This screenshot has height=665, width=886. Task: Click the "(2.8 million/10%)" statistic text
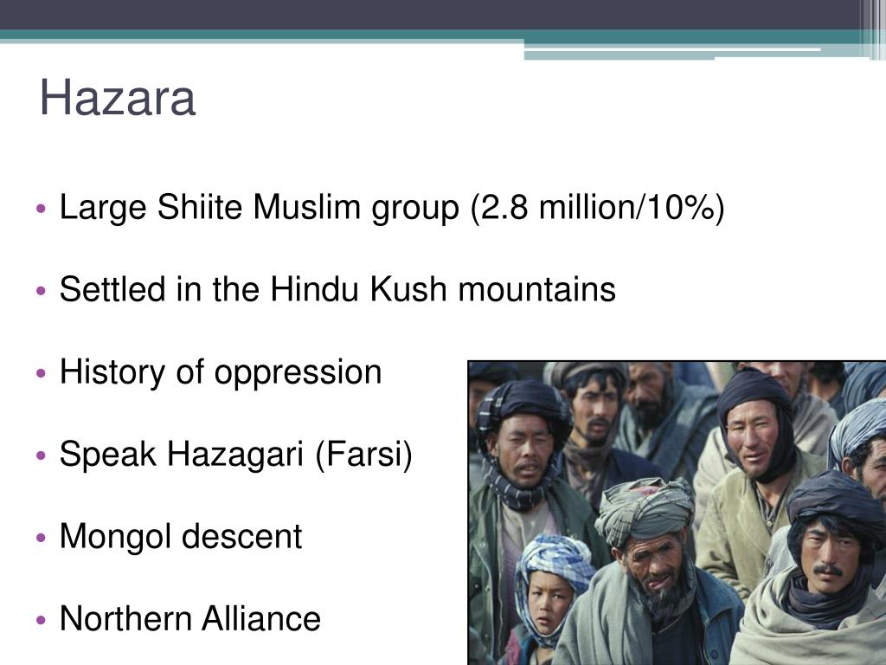598,209
